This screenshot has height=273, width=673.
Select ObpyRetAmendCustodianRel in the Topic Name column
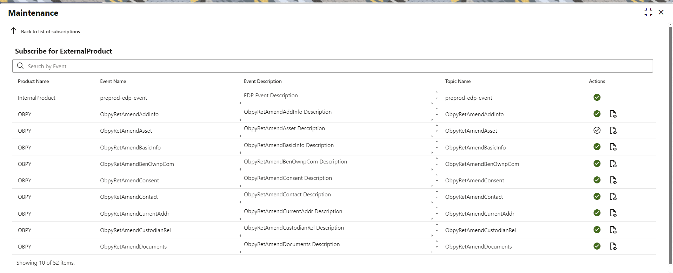pyautogui.click(x=480, y=230)
